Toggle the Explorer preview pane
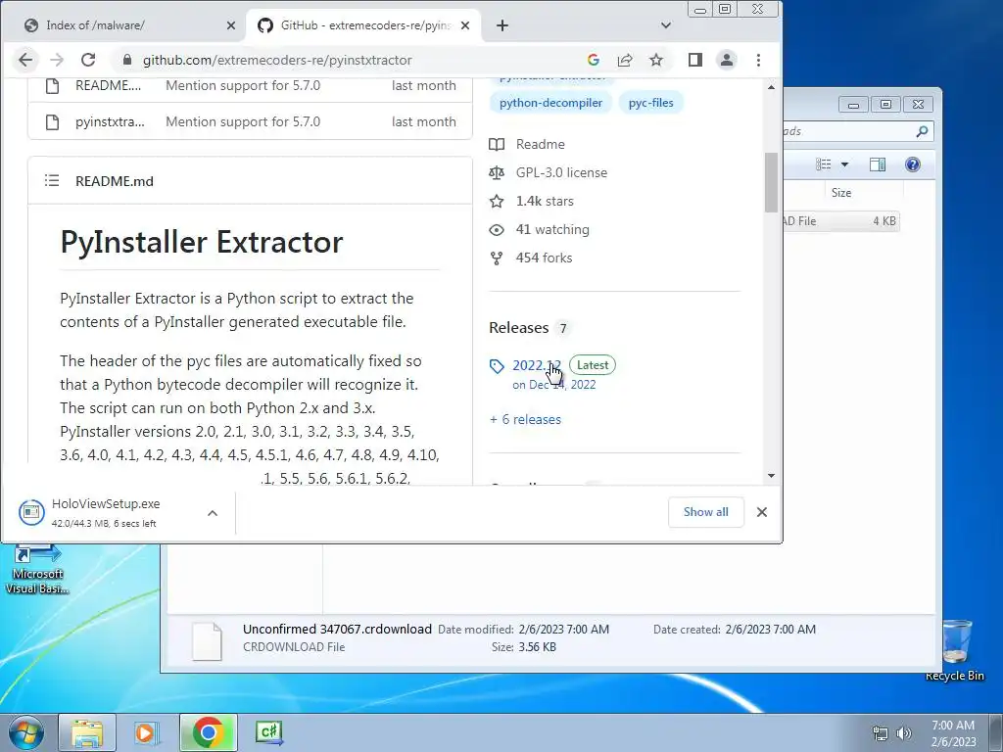 coord(878,164)
